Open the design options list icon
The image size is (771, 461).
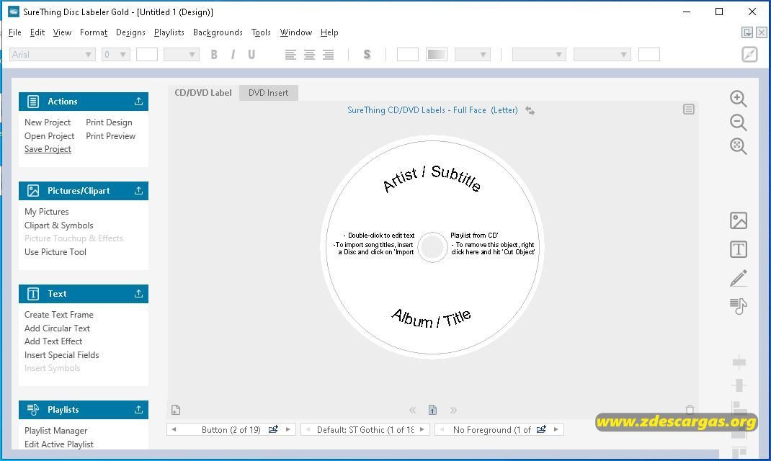[x=688, y=109]
